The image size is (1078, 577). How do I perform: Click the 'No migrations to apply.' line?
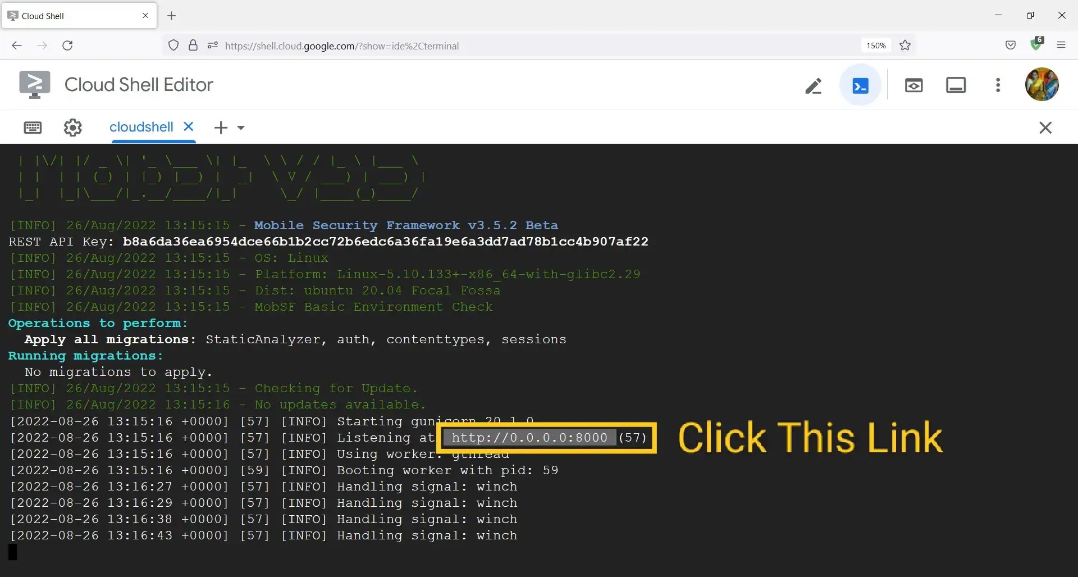point(118,372)
